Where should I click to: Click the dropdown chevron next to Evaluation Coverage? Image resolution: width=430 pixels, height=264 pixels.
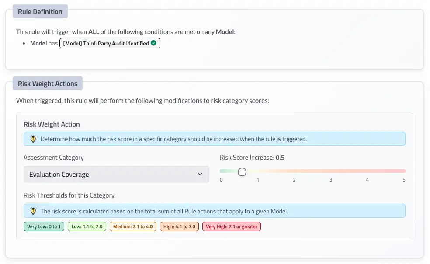click(x=200, y=174)
